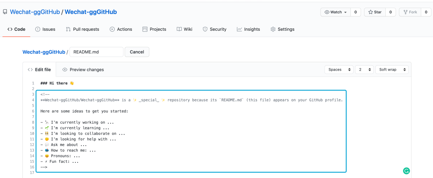Screen dimensions: 433x178
Task: Select the Edit file tab
Action: coord(39,69)
